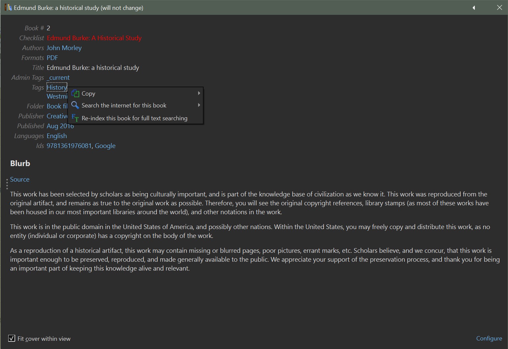
Task: Click the calibre books icon in title bar
Action: tap(8, 8)
